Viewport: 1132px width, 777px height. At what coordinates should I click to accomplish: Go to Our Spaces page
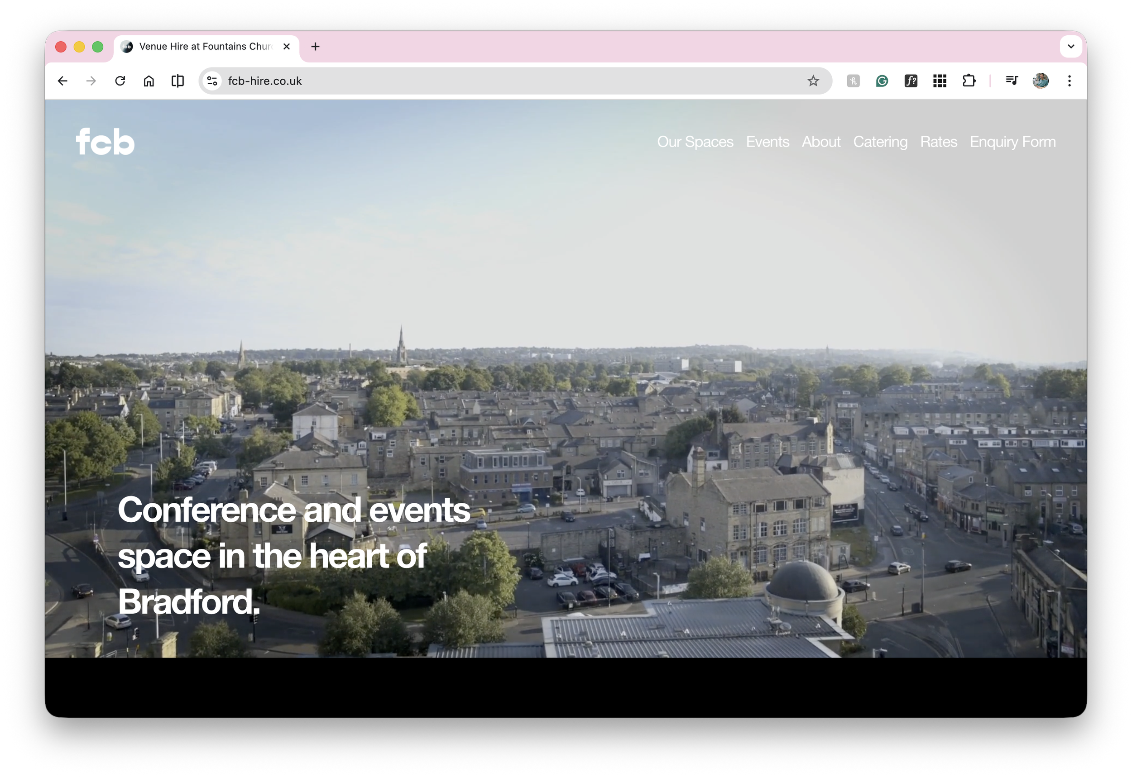(x=695, y=142)
